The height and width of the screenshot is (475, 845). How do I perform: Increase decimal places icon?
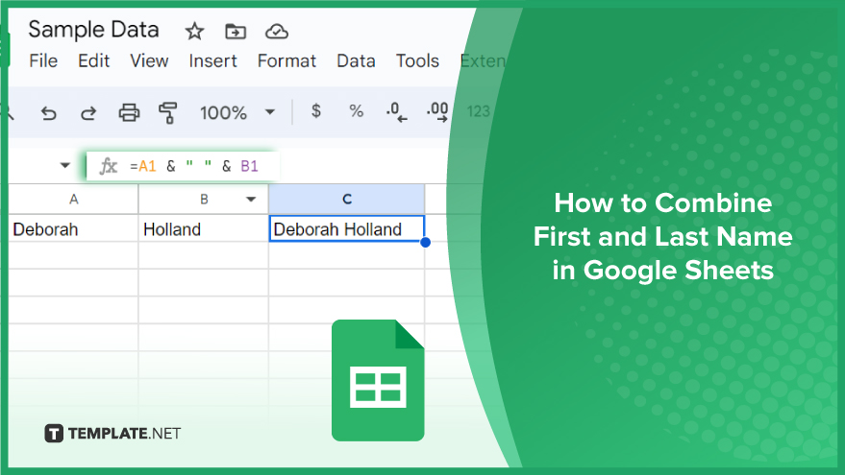437,112
